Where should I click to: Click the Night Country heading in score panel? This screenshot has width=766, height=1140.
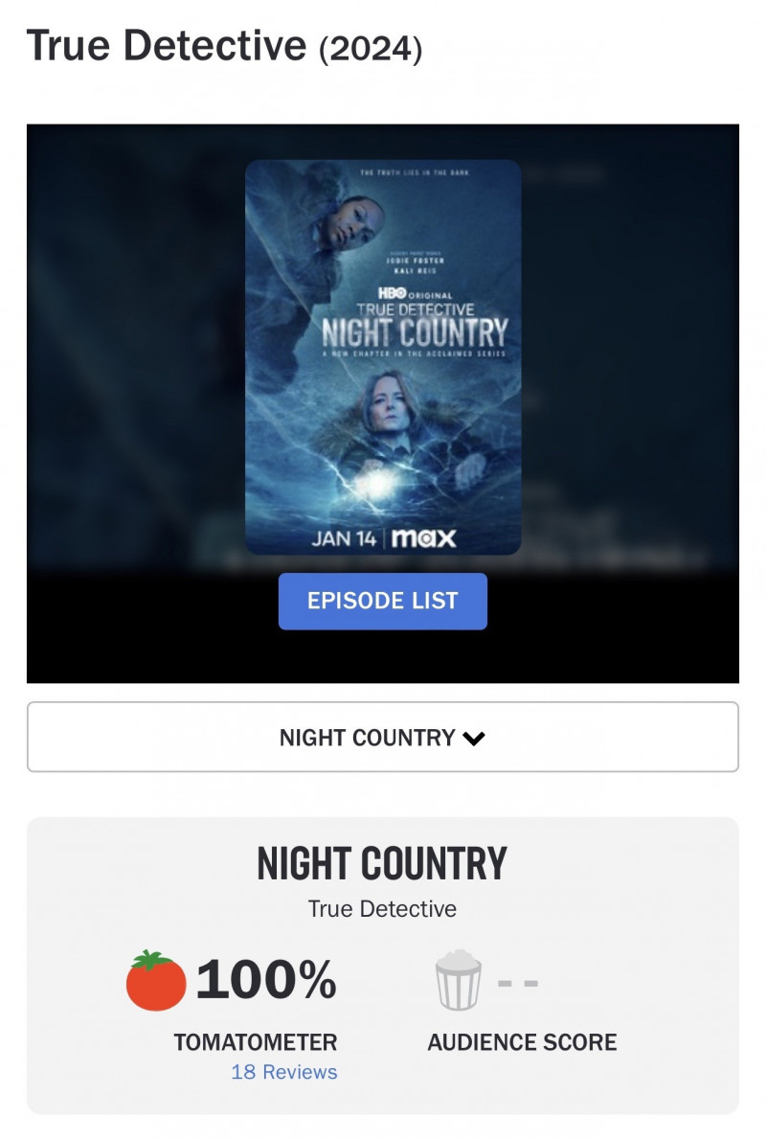pos(382,864)
